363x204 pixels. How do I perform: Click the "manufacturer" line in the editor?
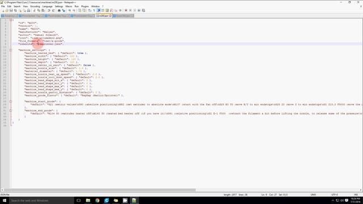point(37,32)
